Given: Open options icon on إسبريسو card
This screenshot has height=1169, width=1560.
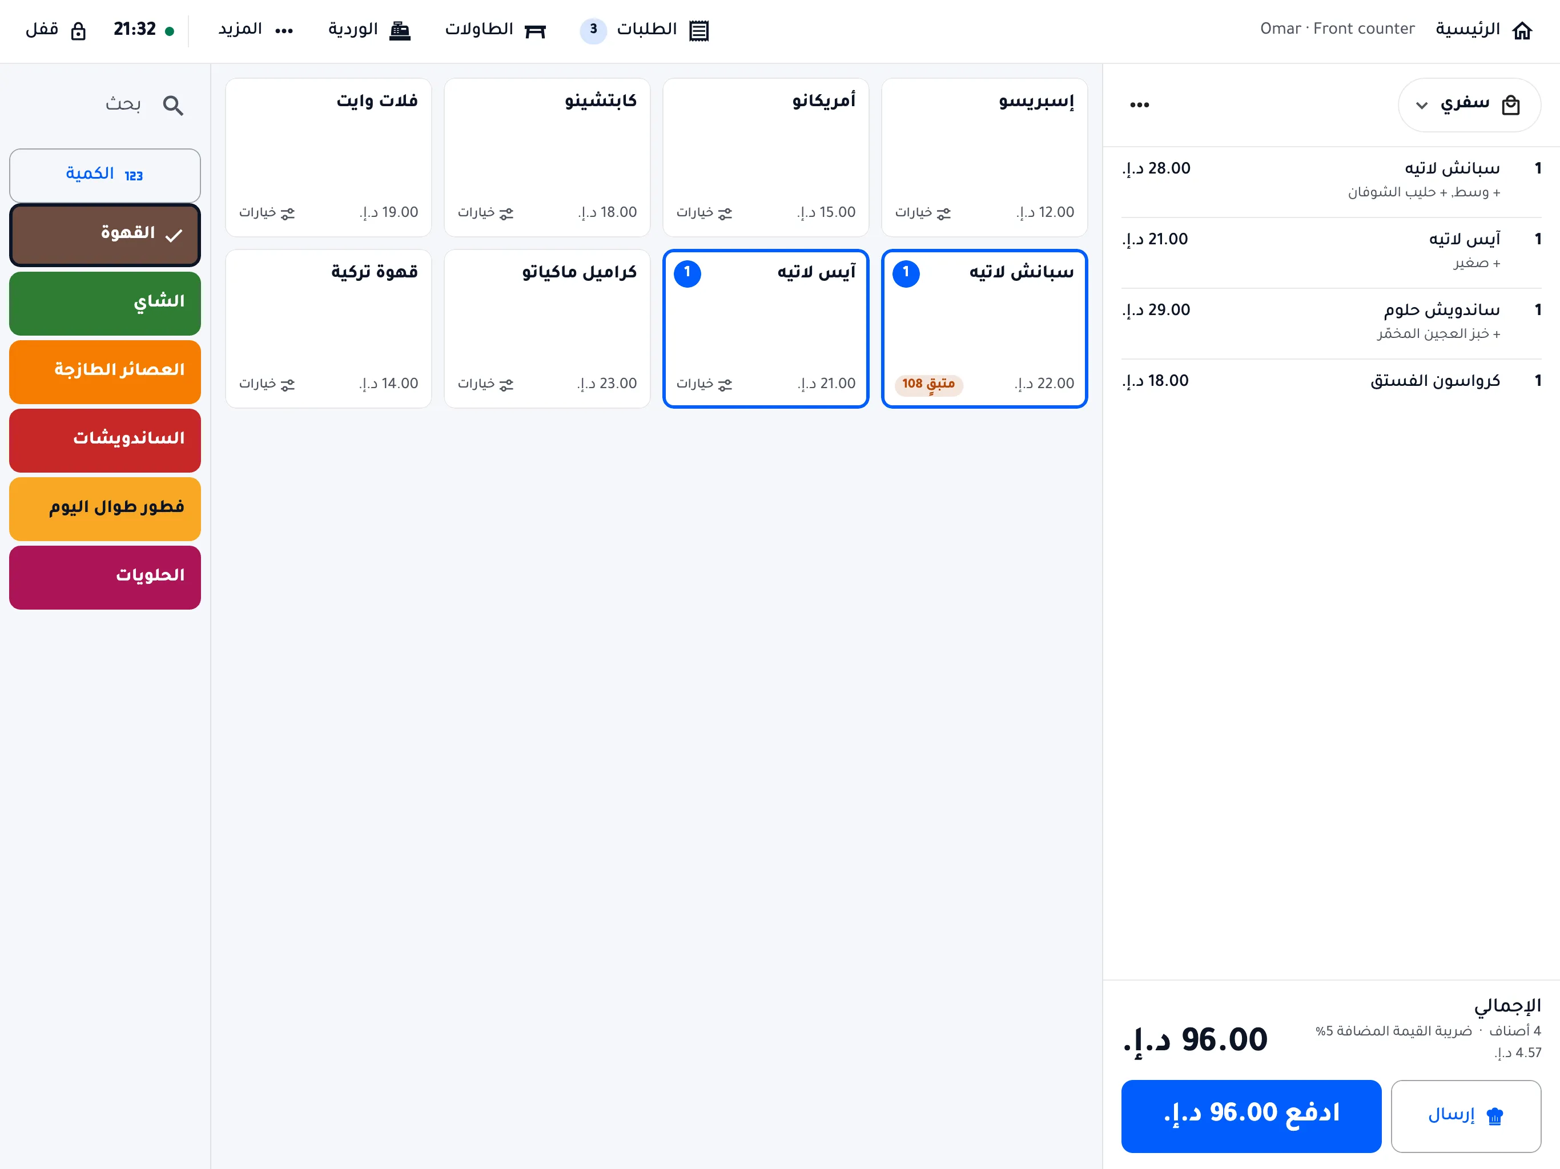Looking at the screenshot, I should pos(944,213).
